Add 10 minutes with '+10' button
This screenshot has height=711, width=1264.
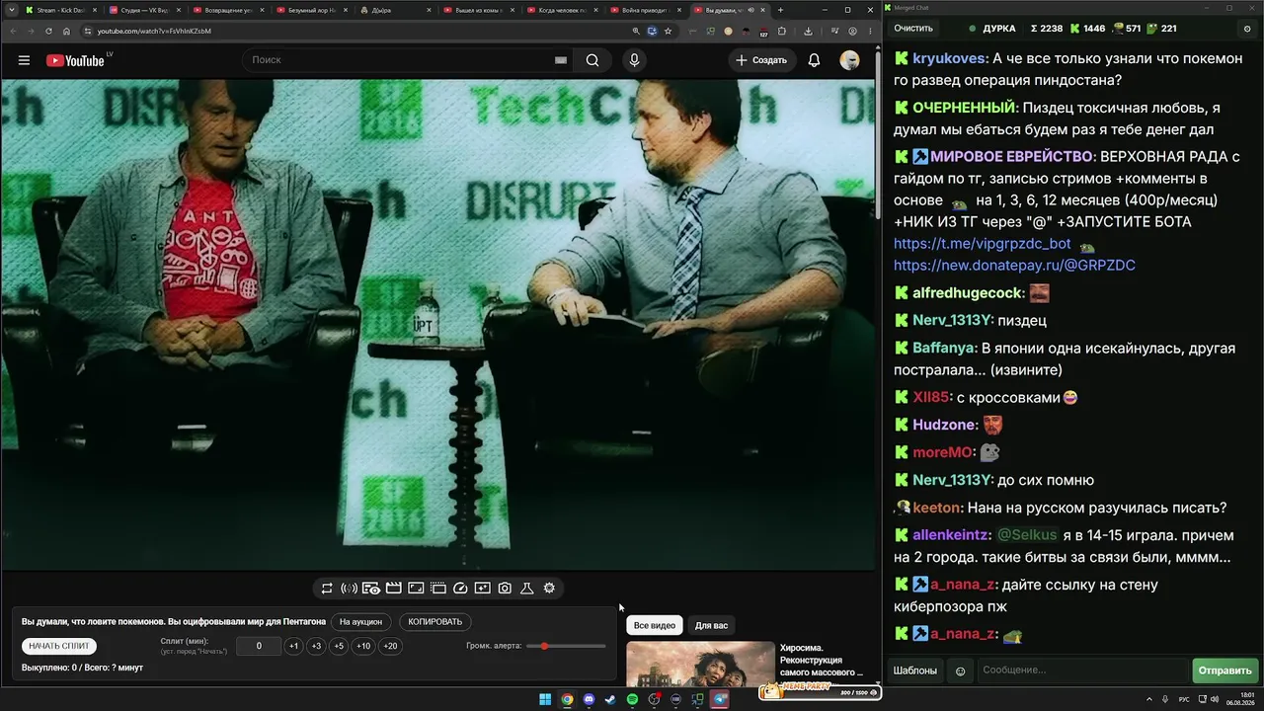(x=363, y=646)
